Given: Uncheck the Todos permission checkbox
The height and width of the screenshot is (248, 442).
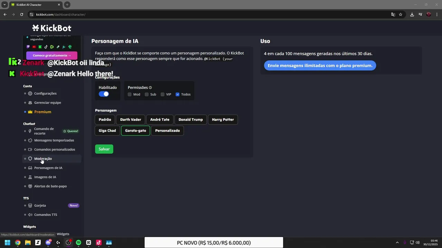Looking at the screenshot, I should (x=177, y=94).
